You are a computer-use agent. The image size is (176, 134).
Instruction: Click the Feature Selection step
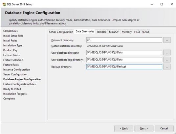pyautogui.click(x=13, y=60)
